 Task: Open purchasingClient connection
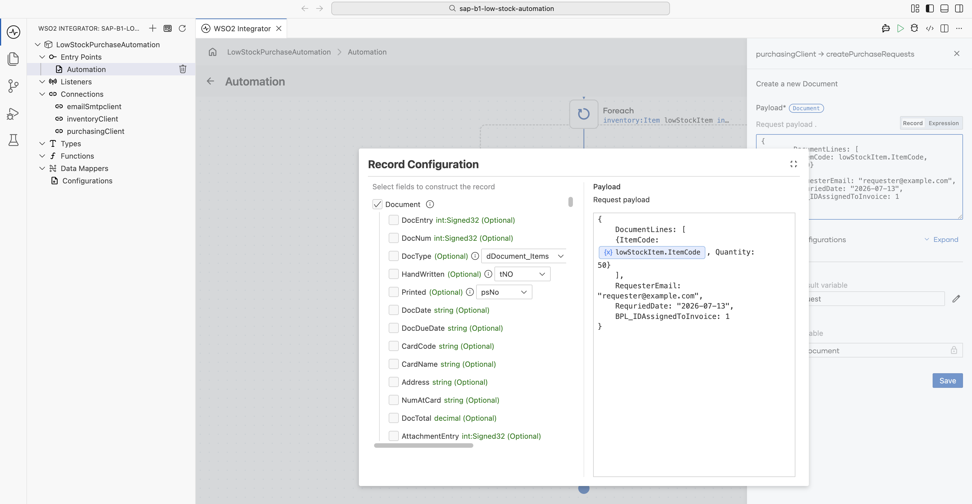tap(95, 131)
